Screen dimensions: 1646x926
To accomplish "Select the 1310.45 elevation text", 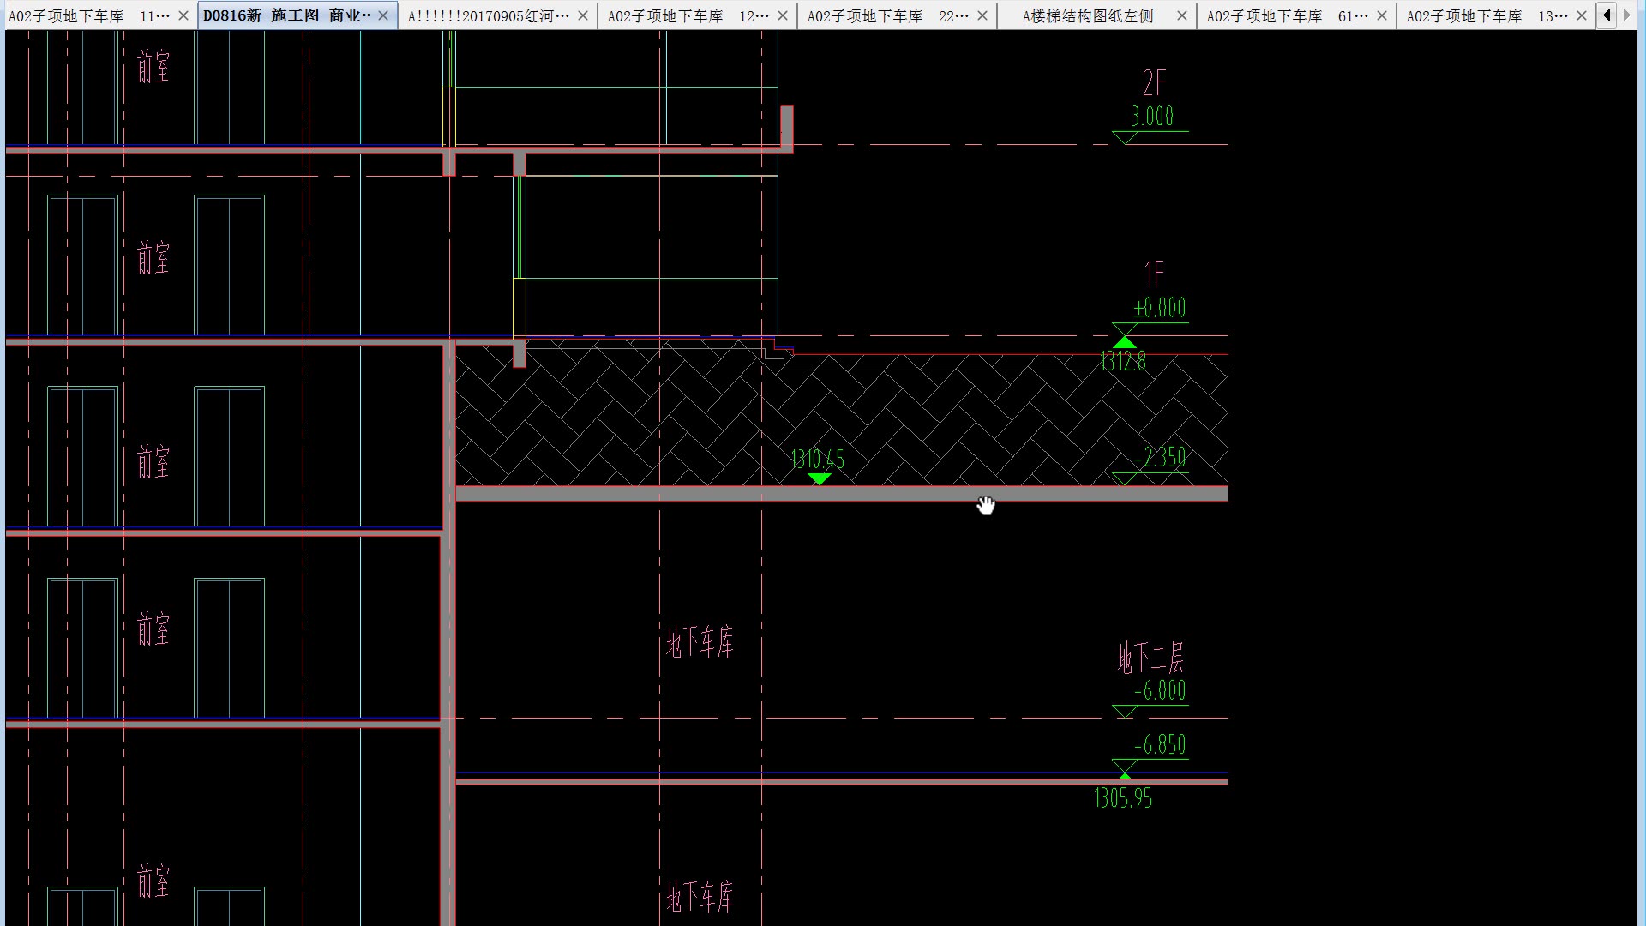I will 818,460.
